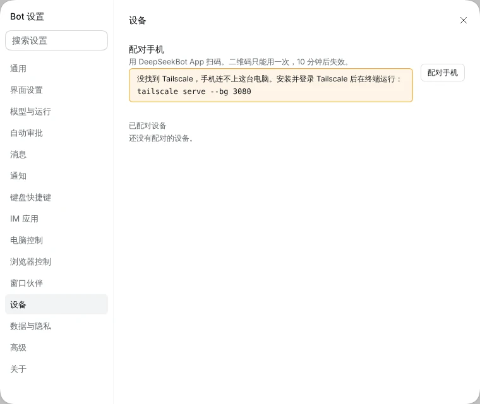Image resolution: width=480 pixels, height=404 pixels.
Task: Go to 电脑控制 settings
Action: click(56, 241)
